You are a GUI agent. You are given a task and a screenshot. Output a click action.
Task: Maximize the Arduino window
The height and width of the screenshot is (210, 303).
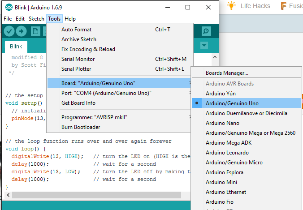coord(188,7)
